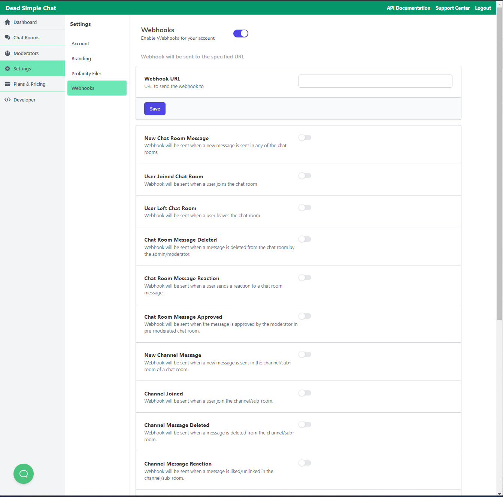Click the Plans & Pricing card icon
Image resolution: width=503 pixels, height=497 pixels.
click(7, 84)
